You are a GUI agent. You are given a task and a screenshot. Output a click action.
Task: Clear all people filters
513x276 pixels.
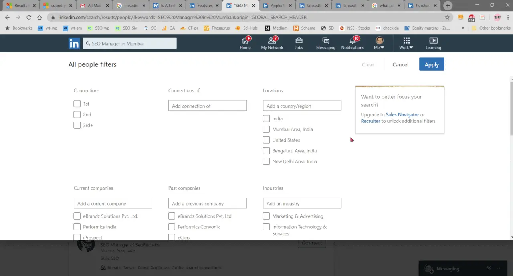(368, 64)
